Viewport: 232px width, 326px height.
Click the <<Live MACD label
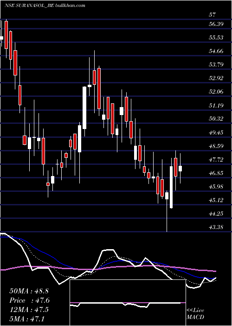[x=195, y=313]
